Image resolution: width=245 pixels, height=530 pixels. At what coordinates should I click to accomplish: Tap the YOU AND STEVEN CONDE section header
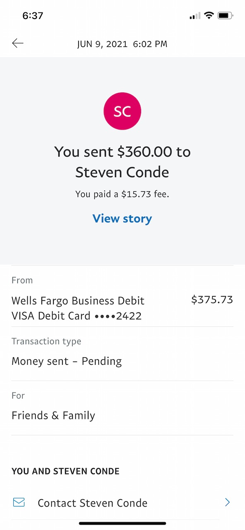point(65,471)
